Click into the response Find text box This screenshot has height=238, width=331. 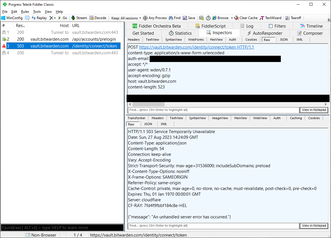(x=214, y=225)
